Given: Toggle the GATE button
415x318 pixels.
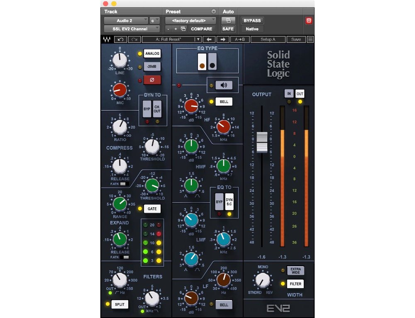Looking at the screenshot, I should click(152, 209).
